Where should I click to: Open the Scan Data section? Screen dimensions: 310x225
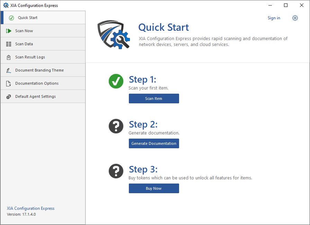[24, 44]
